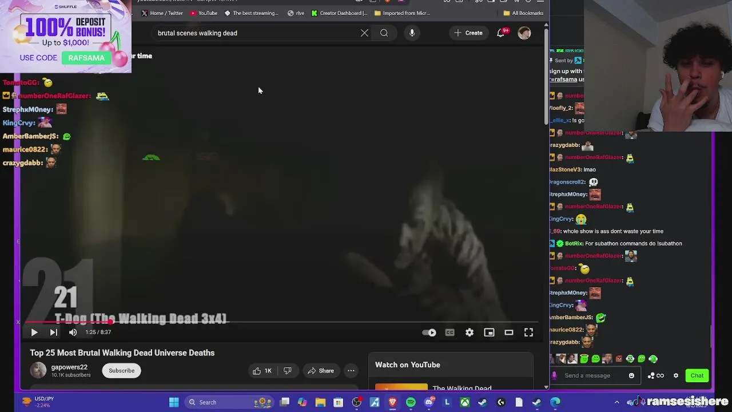The image size is (732, 412).
Task: Open the video title 'Top 25 Most Brutal Walking Dead Universe Deaths'
Action: click(x=122, y=353)
